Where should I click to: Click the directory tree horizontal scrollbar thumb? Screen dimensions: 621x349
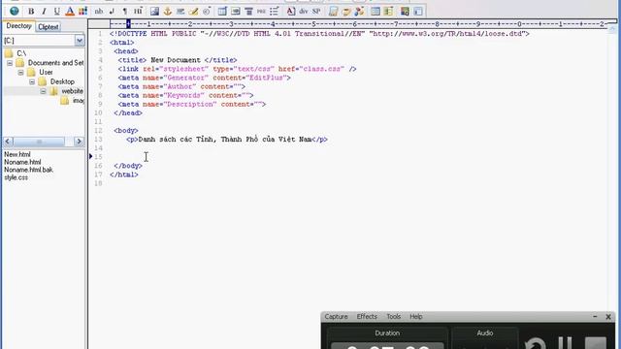pos(39,142)
